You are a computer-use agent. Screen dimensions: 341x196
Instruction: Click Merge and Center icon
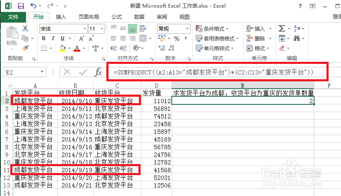tap(143, 38)
